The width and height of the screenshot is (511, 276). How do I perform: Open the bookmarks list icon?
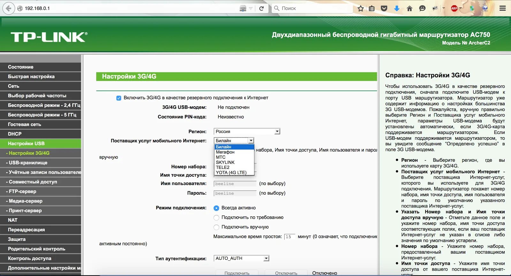tap(372, 8)
